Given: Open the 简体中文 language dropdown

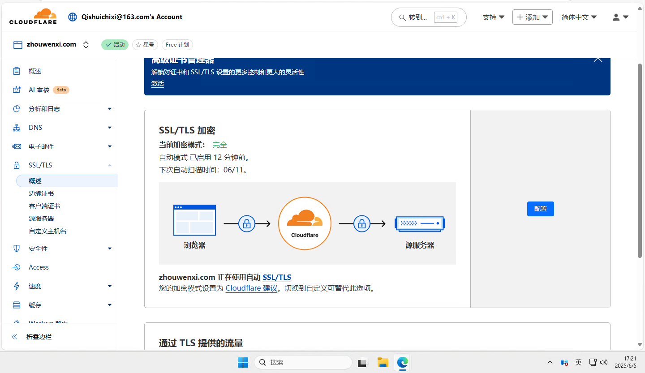Looking at the screenshot, I should (579, 17).
